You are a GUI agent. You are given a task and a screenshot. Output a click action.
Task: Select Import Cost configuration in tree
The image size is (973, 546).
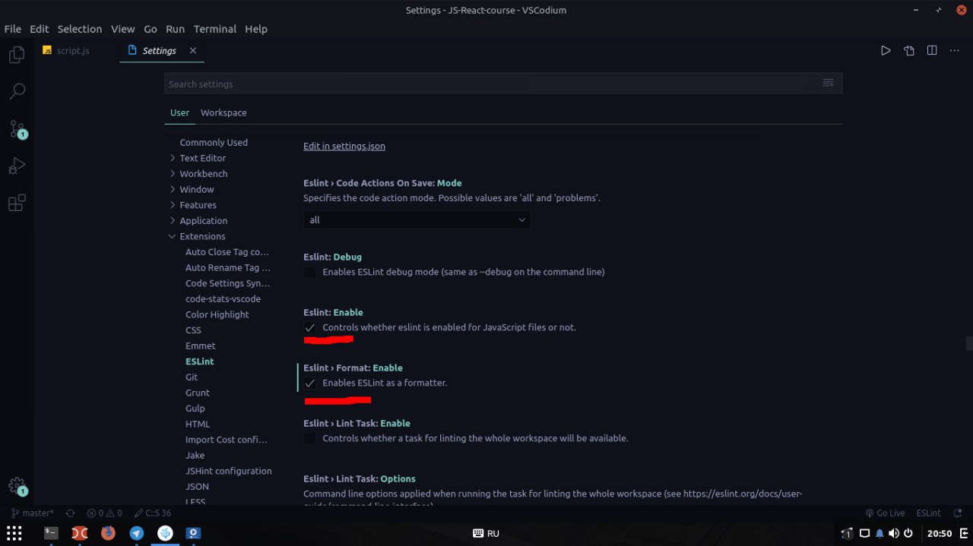227,440
